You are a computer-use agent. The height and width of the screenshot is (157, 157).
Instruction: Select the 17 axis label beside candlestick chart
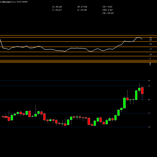click(x=149, y=113)
